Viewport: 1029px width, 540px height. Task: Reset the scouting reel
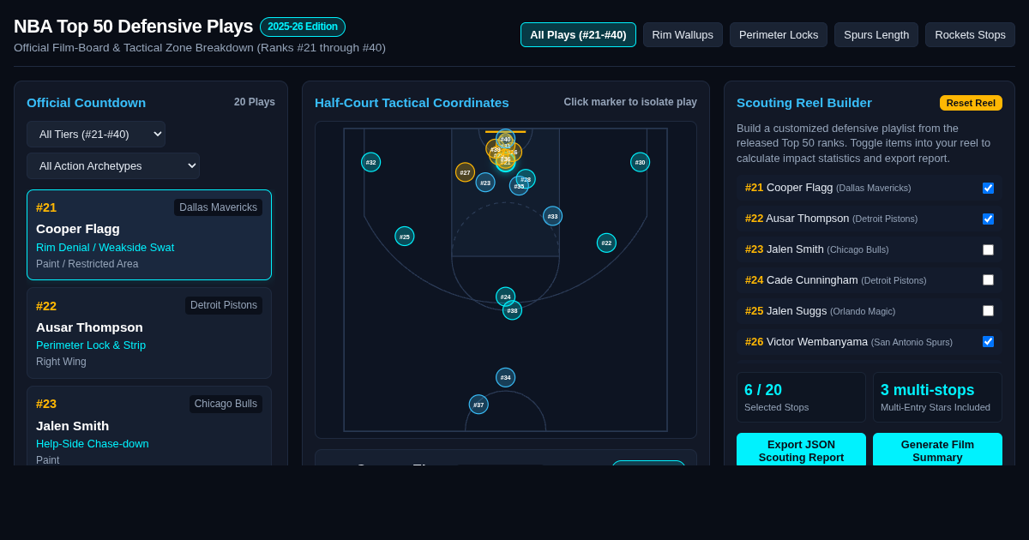(971, 103)
